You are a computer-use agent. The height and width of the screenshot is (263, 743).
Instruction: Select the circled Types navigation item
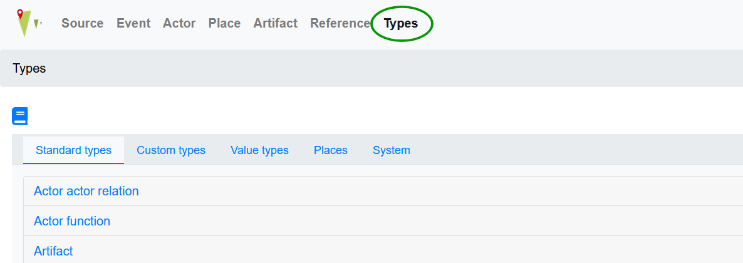(401, 24)
